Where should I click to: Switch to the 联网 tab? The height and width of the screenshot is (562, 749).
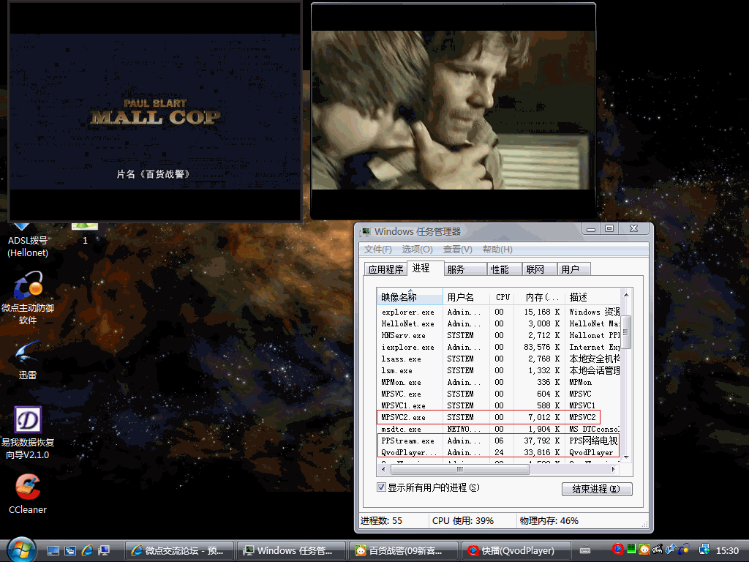click(539, 269)
